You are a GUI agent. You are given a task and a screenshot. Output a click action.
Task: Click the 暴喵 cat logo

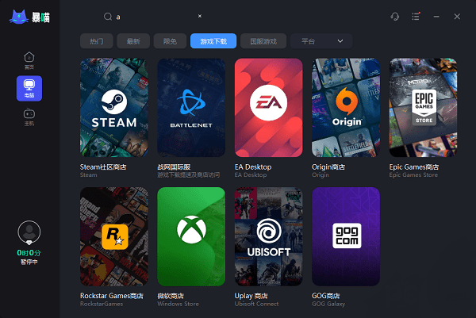30,17
